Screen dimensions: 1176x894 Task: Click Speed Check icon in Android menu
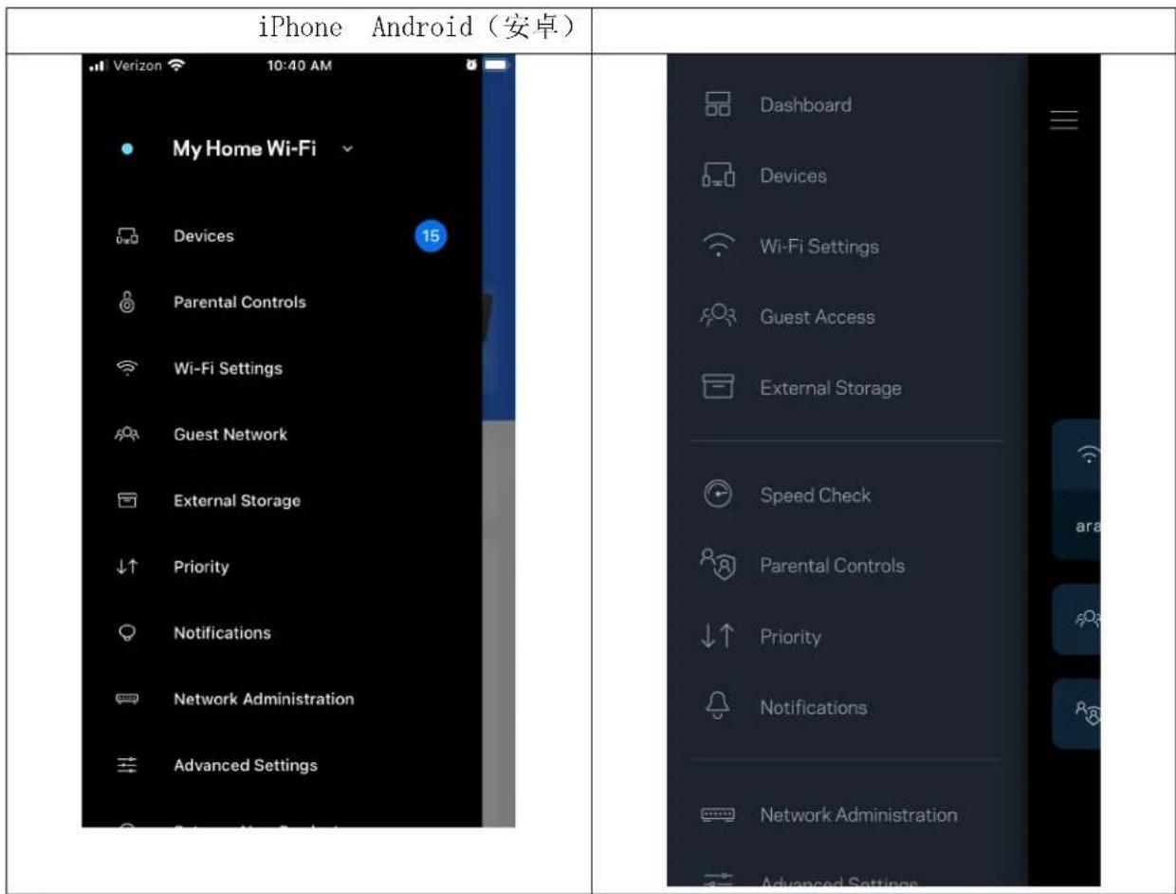tap(717, 494)
